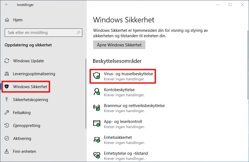249x162 pixels.
Task: Click the Virus- og trusselbeskyttelse shield icon
Action: [x=96, y=76]
